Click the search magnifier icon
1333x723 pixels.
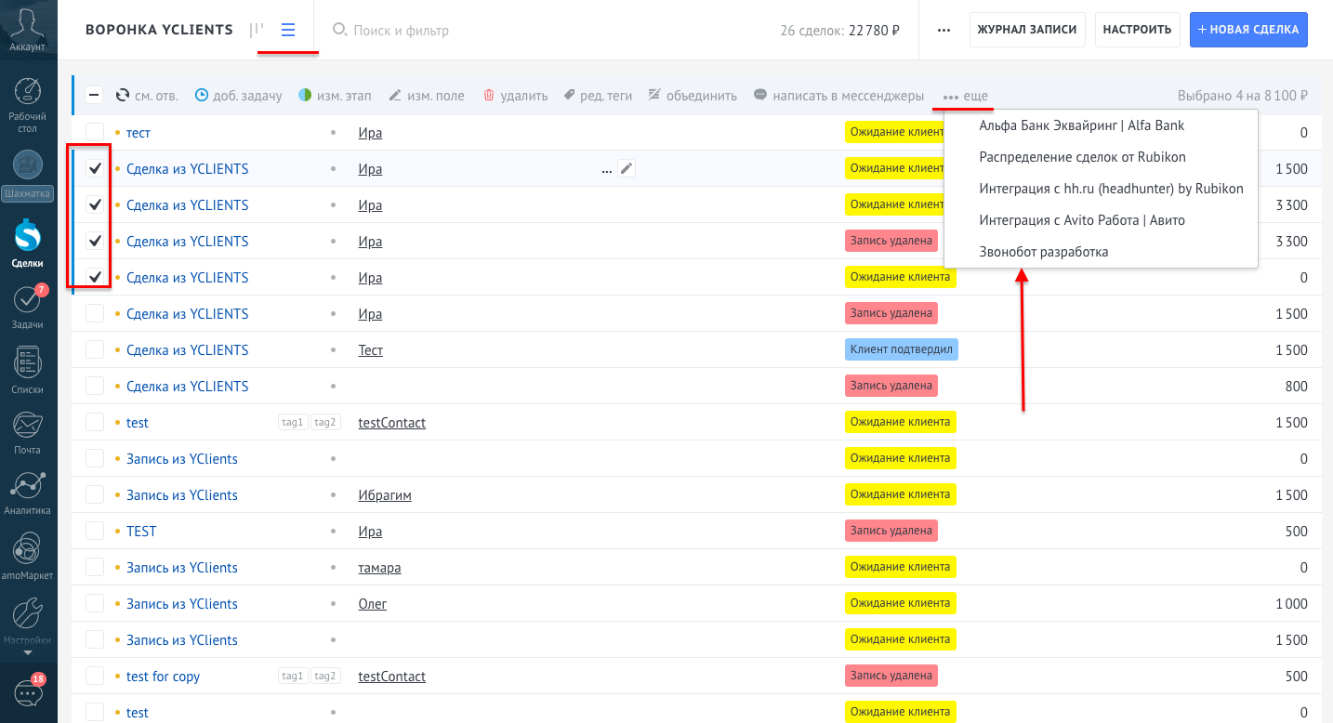(339, 30)
